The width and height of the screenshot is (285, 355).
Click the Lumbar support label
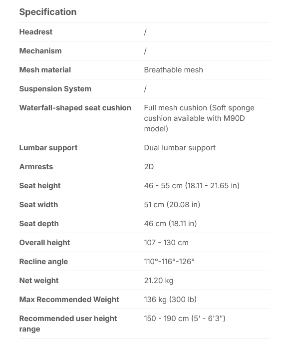pyautogui.click(x=48, y=148)
